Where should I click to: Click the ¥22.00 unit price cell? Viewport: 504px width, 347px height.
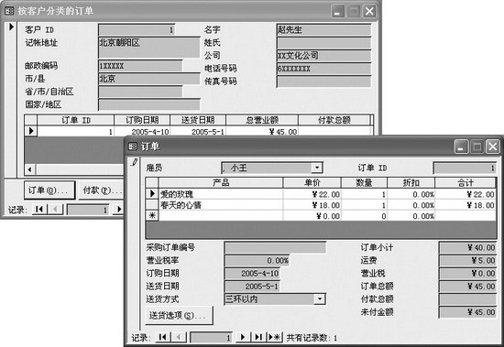[x=312, y=194]
